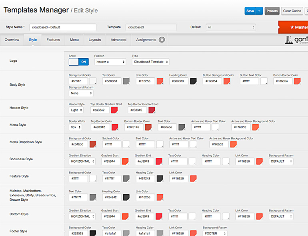Open Feature Style Link Color swatch
This screenshot has height=236, width=308.
click(194, 179)
